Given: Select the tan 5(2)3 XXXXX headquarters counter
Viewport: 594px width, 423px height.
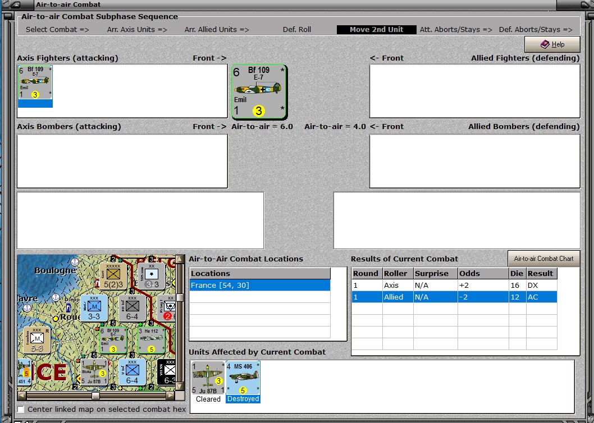Looking at the screenshot, I should pos(113,276).
